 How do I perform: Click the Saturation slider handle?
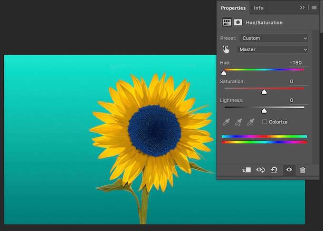point(264,92)
